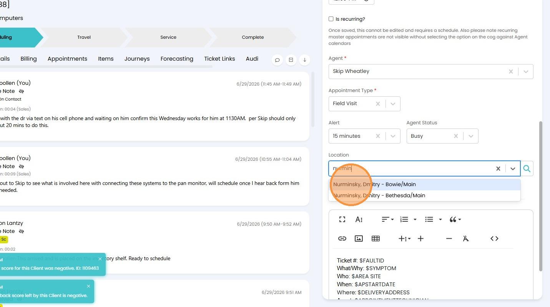This screenshot has width=550, height=307.
Task: Click the Ticket #: $FAULTID line
Action: (x=361, y=261)
